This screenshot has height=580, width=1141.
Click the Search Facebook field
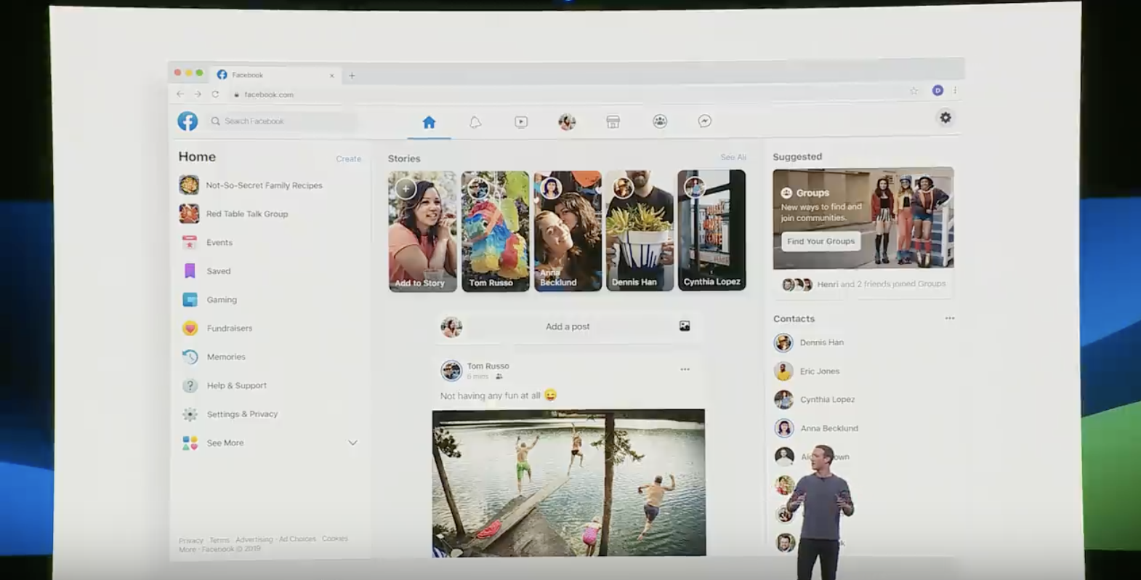pos(283,121)
